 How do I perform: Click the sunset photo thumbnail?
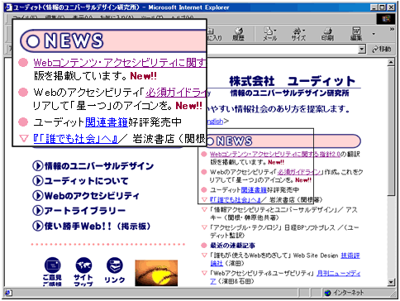pos(156,273)
